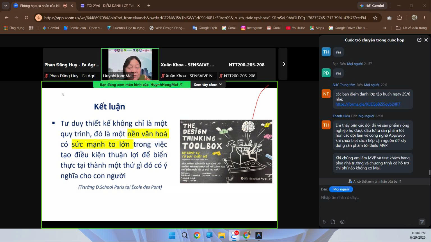The width and height of the screenshot is (431, 242).
Task: Open the Chrome extensions puzzle icon
Action: [x=400, y=18]
